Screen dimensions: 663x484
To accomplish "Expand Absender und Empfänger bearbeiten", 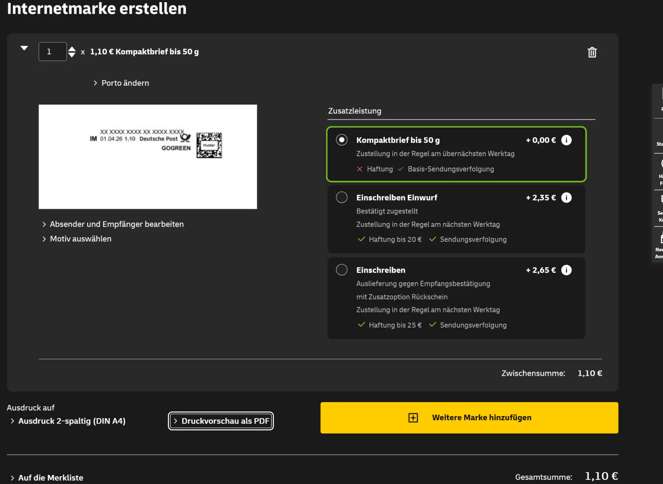I will (x=113, y=224).
